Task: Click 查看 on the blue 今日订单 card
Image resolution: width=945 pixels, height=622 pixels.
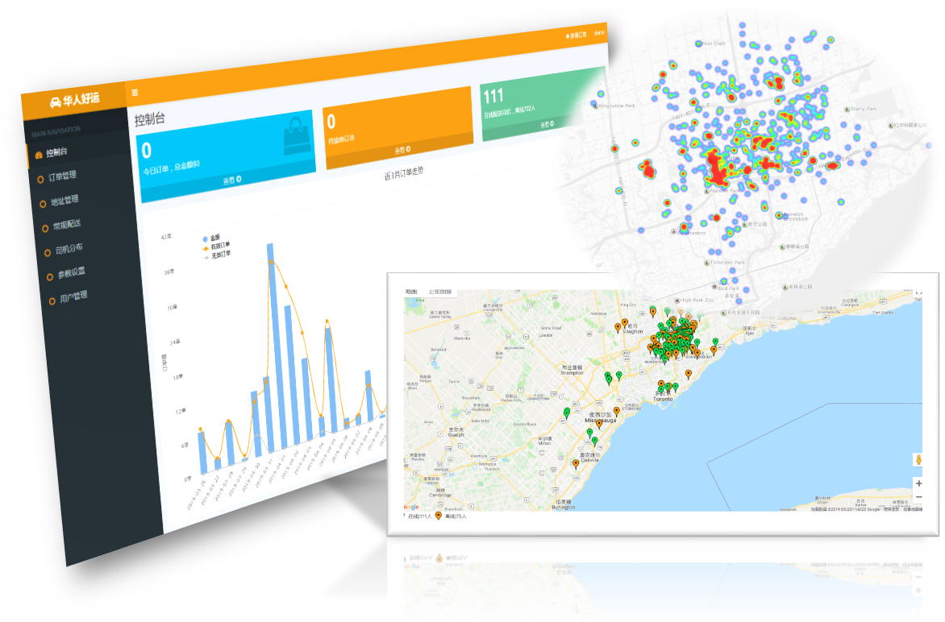Action: (x=232, y=180)
